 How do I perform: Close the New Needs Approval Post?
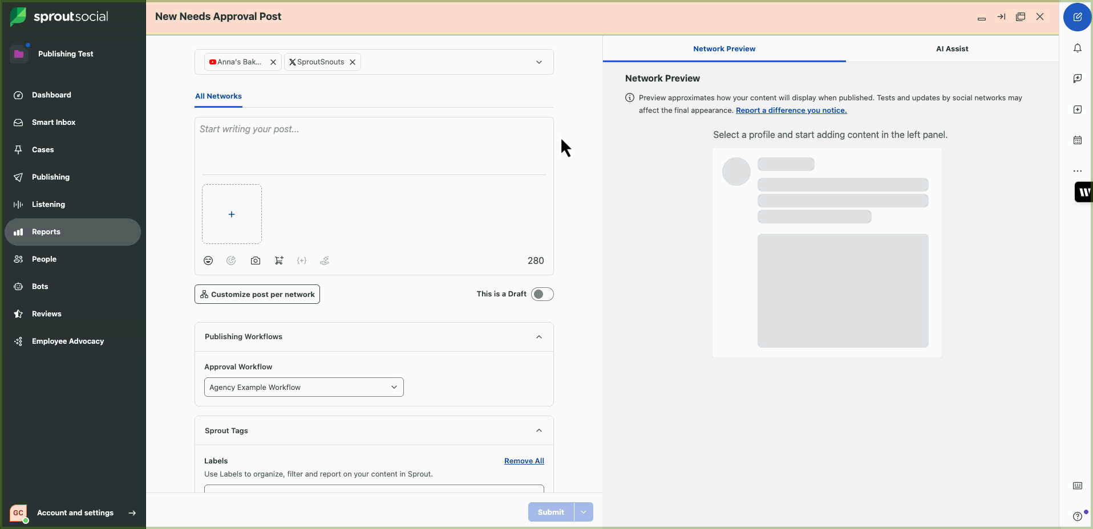coord(1040,17)
